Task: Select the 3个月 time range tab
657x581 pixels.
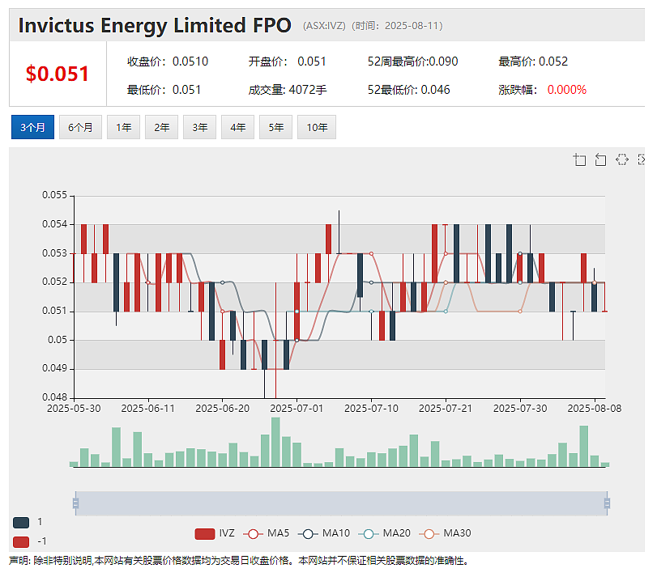Action: point(32,127)
